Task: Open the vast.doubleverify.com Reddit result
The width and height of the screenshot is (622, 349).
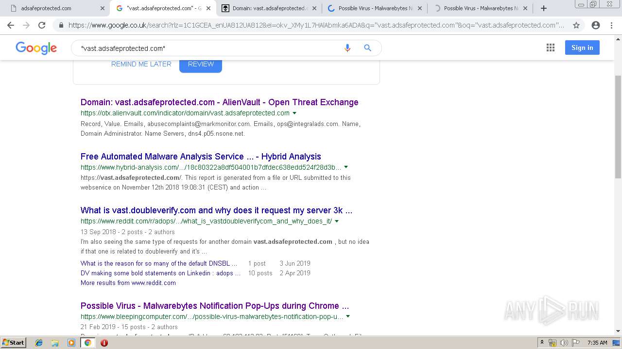Action: click(x=216, y=210)
